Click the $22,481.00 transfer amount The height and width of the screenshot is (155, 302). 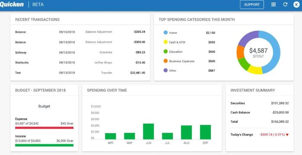pos(138,73)
